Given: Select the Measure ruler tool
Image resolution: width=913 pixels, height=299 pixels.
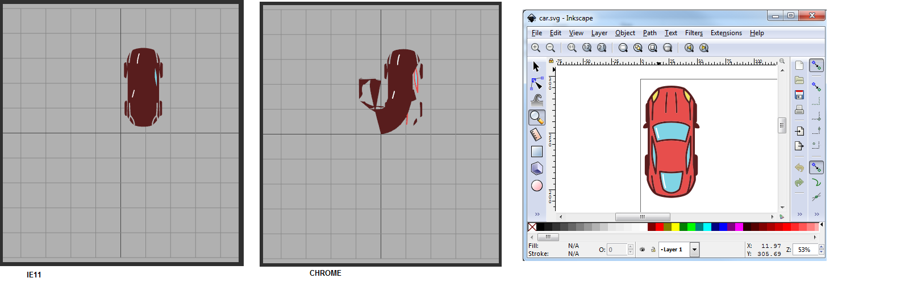Looking at the screenshot, I should (x=536, y=134).
